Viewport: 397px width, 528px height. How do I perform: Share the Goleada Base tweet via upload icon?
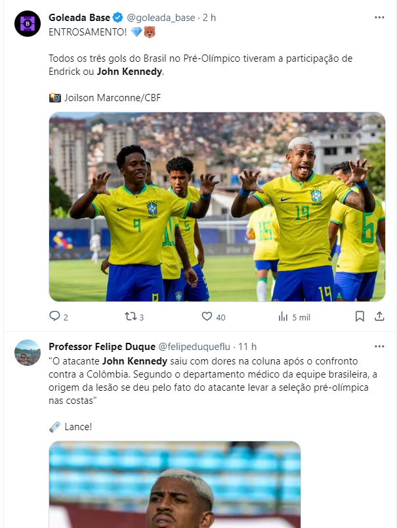379,316
